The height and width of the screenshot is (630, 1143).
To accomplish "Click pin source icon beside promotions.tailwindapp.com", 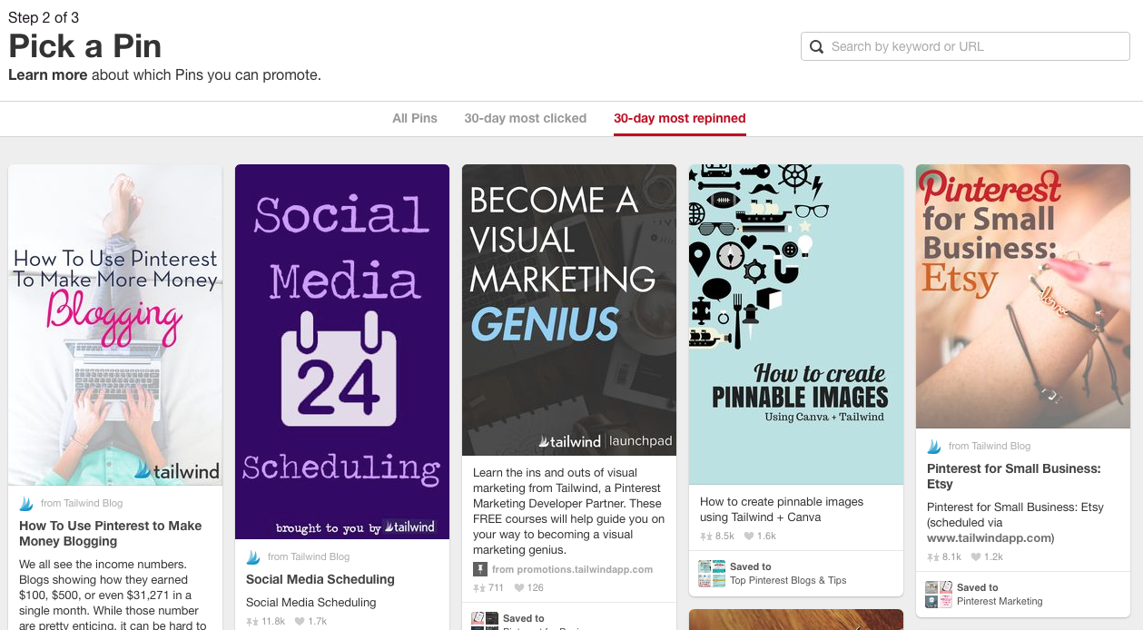I will pos(480,569).
